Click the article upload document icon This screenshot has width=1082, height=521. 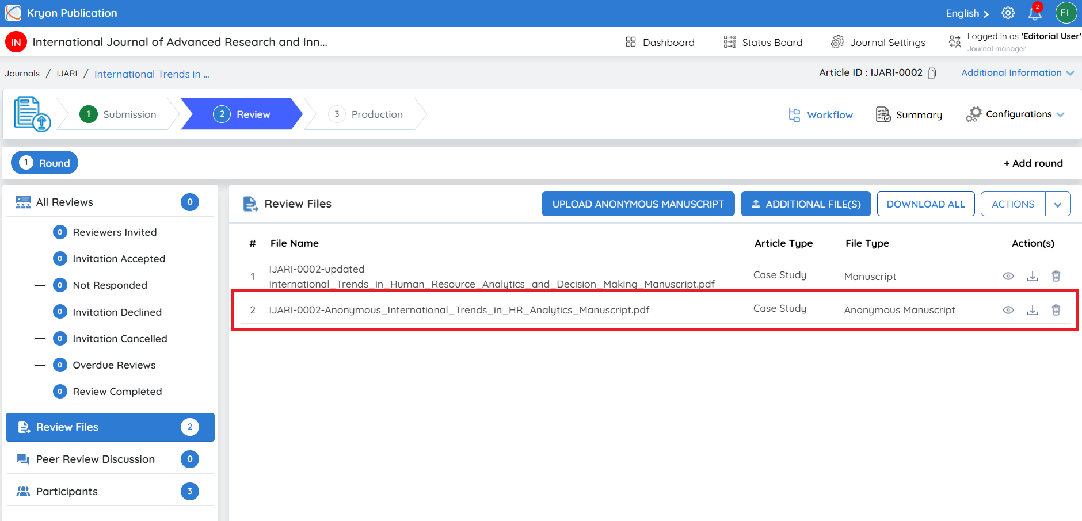coord(32,114)
